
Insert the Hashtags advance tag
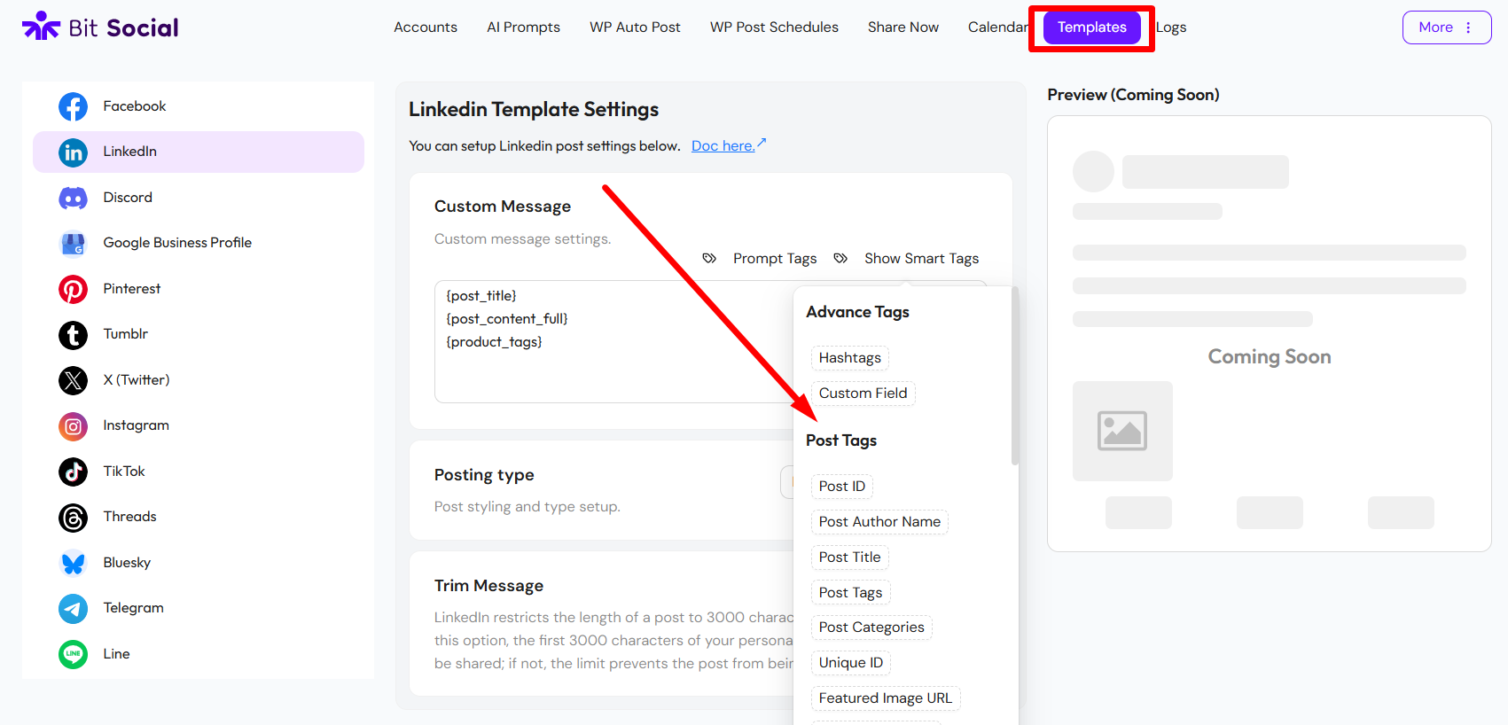(x=849, y=358)
